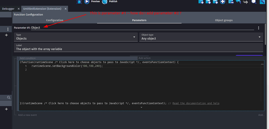Collapse the JavaScript code editor chevron
Viewport: 269px width, 129px height.
(x=141, y=107)
